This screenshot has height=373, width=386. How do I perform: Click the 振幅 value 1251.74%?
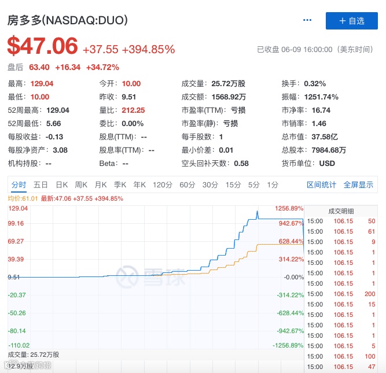(321, 97)
